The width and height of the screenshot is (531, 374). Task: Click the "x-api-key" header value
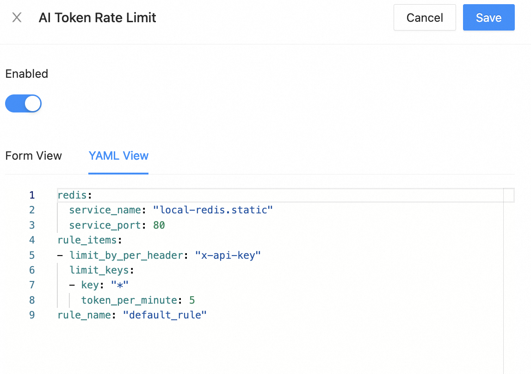[x=228, y=255]
